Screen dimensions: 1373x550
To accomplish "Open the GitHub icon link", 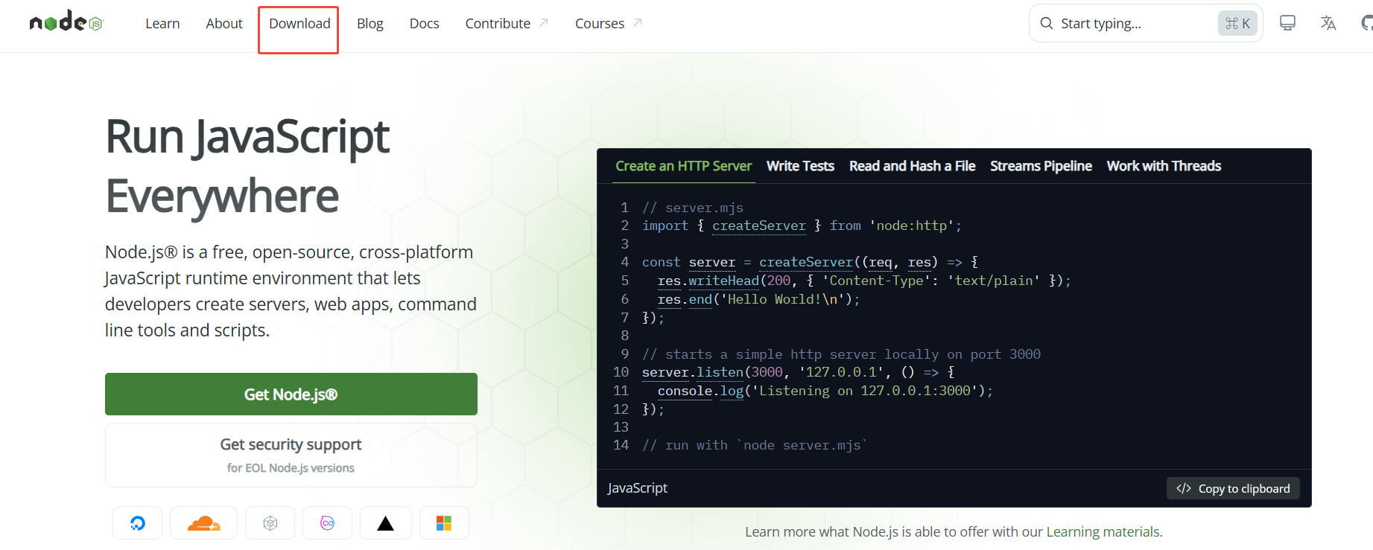I will 1367,23.
